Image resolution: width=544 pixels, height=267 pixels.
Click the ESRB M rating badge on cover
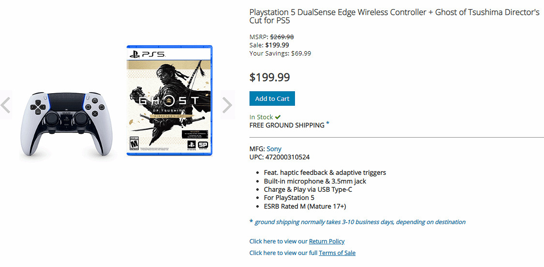click(x=134, y=144)
